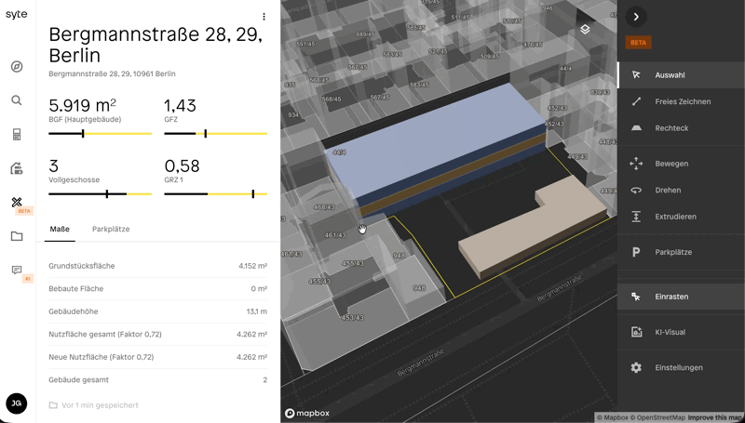The height and width of the screenshot is (423, 745).
Task: Choose the Freies Zeichnen tool
Action: (681, 102)
